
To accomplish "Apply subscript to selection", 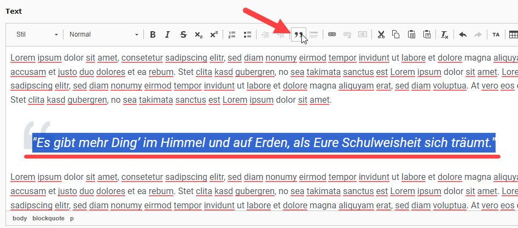I will pyautogui.click(x=198, y=34).
